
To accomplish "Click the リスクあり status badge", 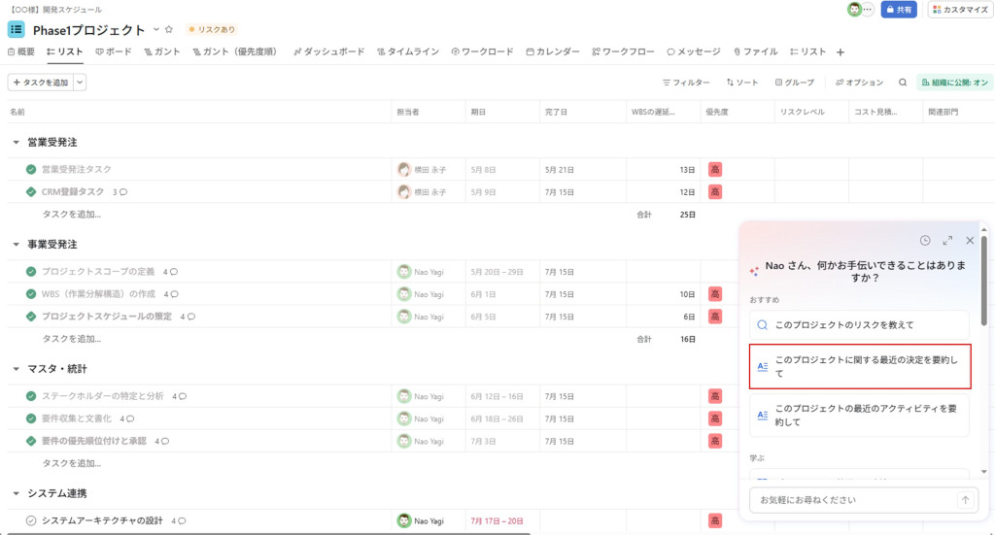I will (212, 29).
